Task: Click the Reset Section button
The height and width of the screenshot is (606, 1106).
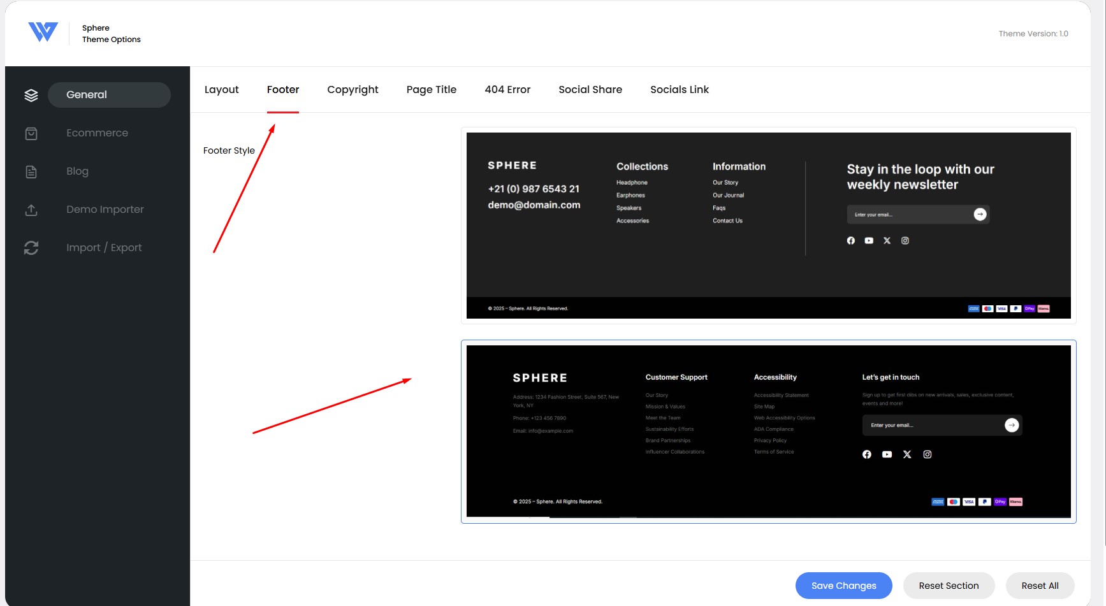Action: click(949, 586)
